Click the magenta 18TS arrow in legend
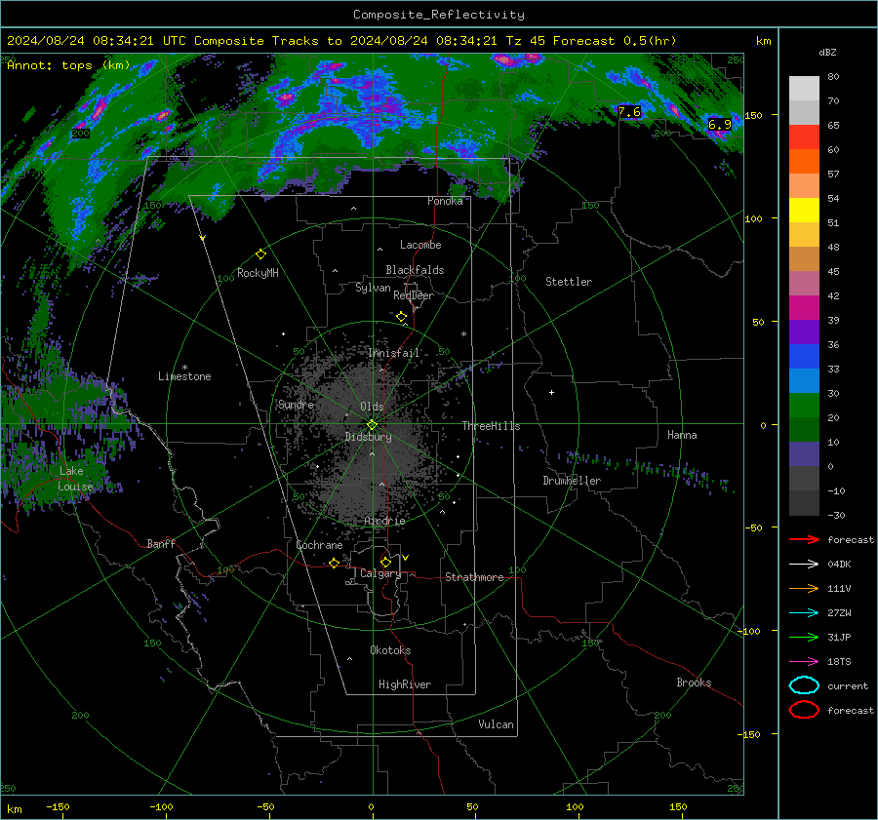878x820 pixels. tap(804, 662)
